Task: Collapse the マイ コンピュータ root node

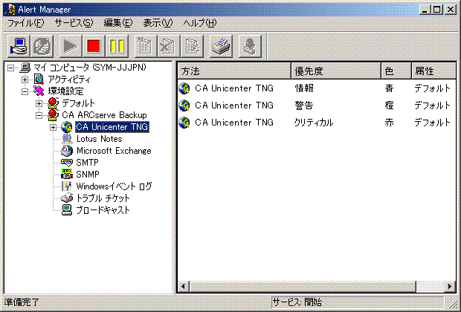Action: click(11, 68)
